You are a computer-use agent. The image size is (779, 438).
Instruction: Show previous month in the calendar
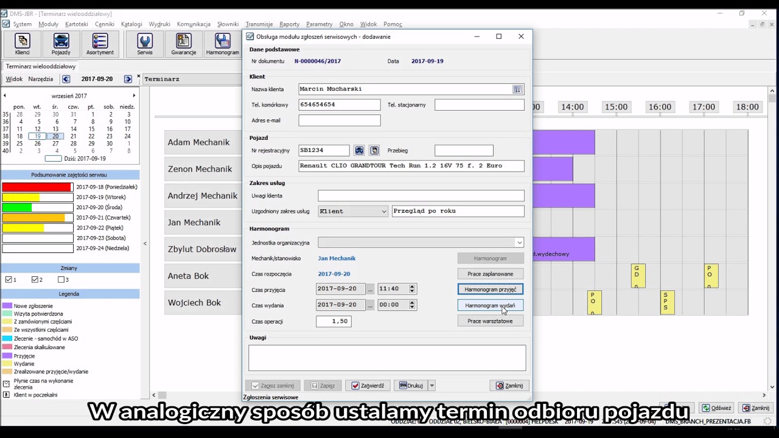click(x=5, y=96)
